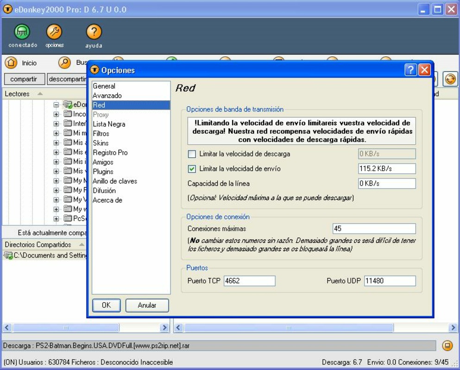Click the eDonkey icon in the Opciones title bar
460x370 pixels.
94,70
